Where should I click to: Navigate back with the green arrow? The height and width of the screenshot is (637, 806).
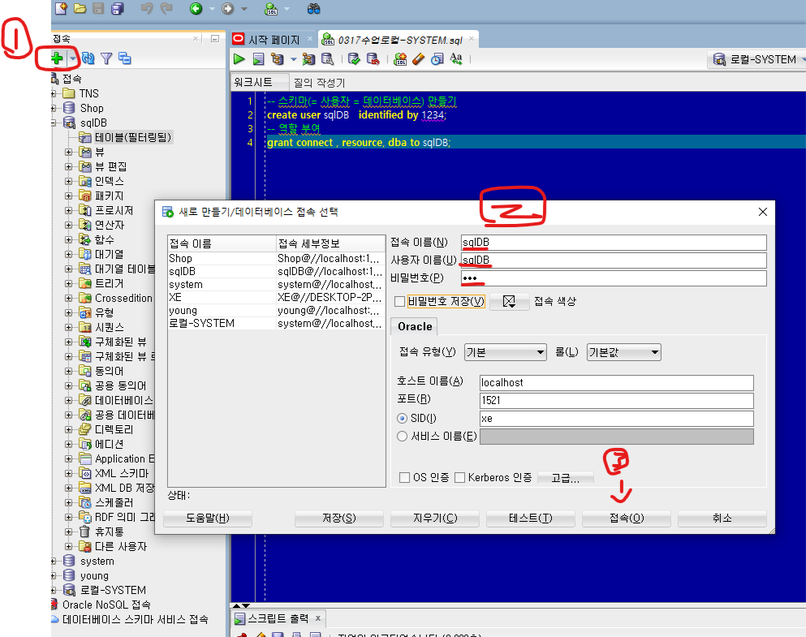point(196,8)
